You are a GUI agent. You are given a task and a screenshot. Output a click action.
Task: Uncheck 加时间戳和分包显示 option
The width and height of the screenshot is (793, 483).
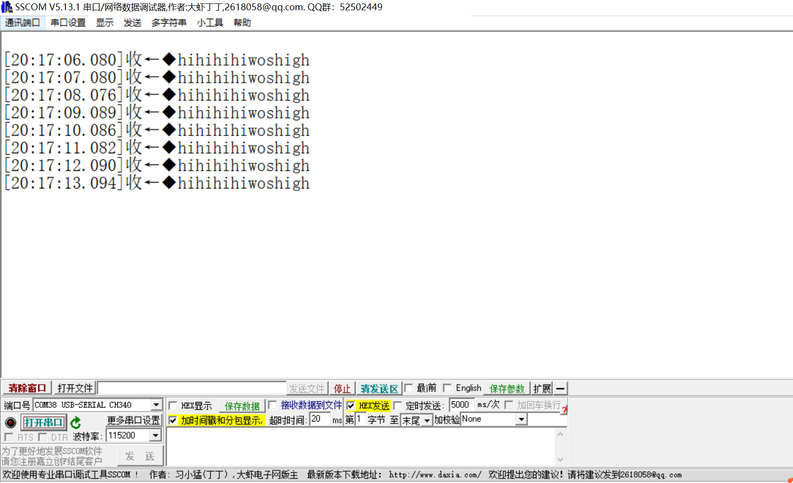(173, 420)
